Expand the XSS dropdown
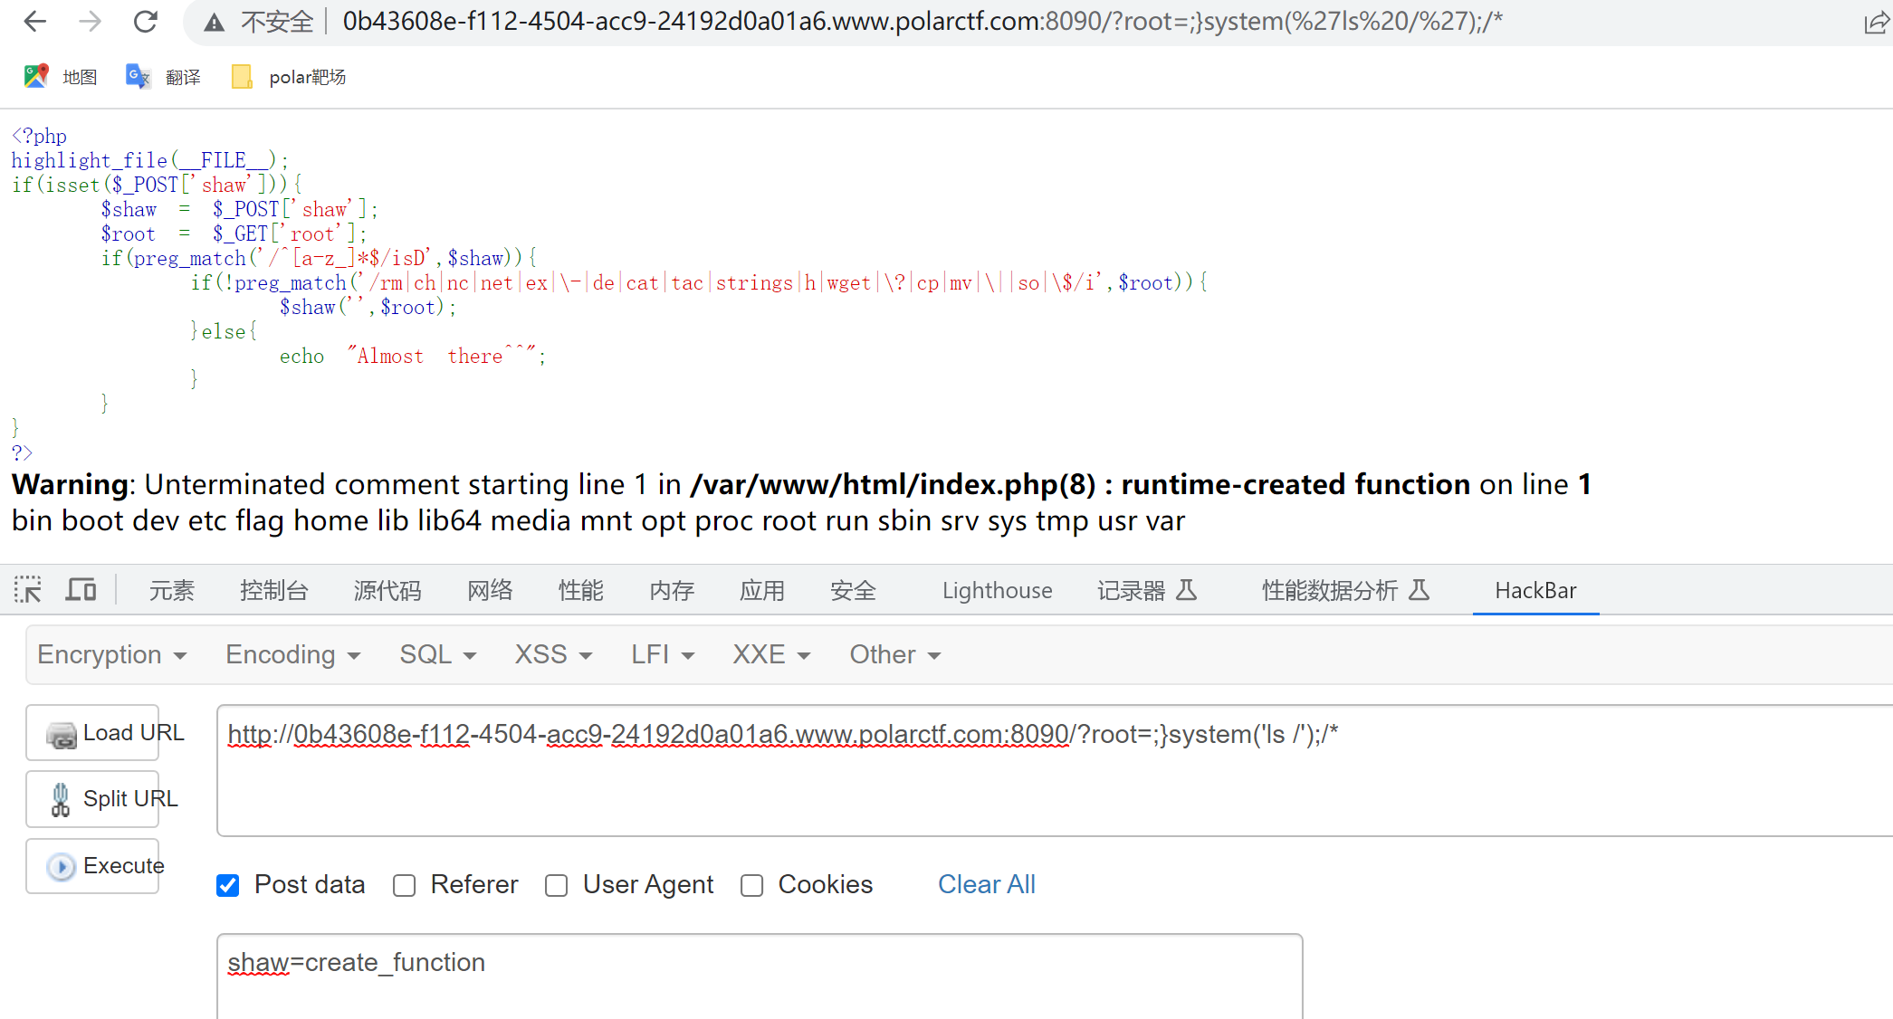The image size is (1893, 1019). (x=553, y=654)
